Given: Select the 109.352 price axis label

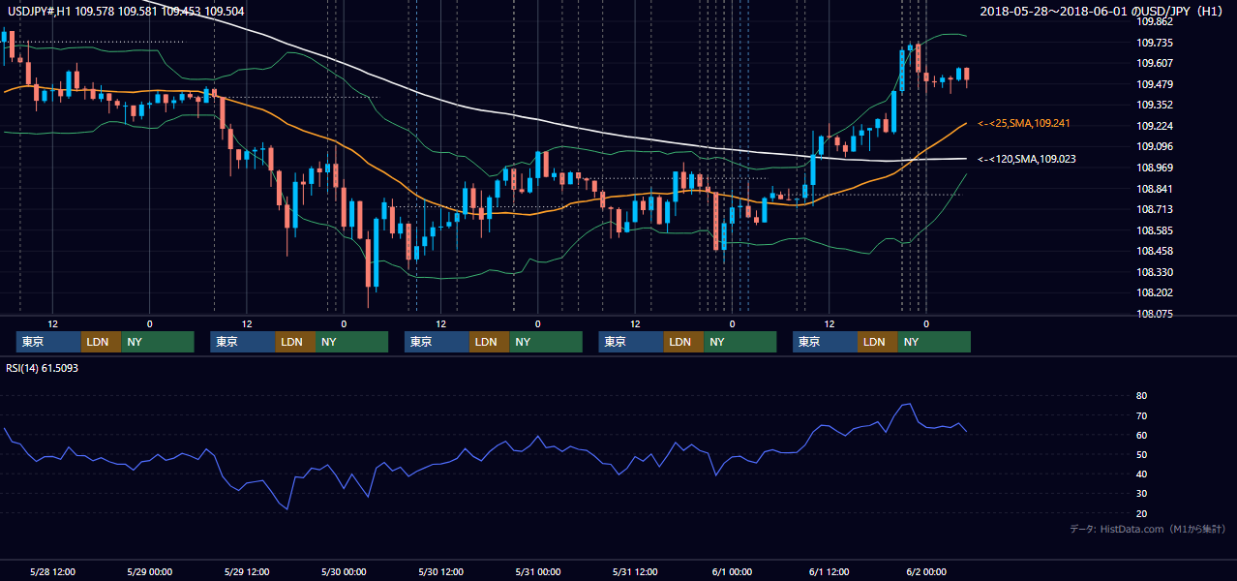Looking at the screenshot, I should pos(1155,105).
